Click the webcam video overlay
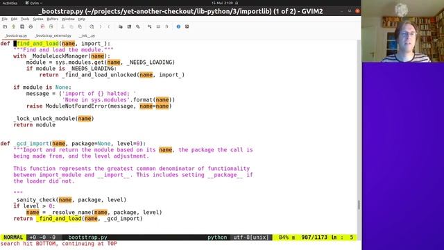This screenshot has height=250, width=444. coord(402,31)
